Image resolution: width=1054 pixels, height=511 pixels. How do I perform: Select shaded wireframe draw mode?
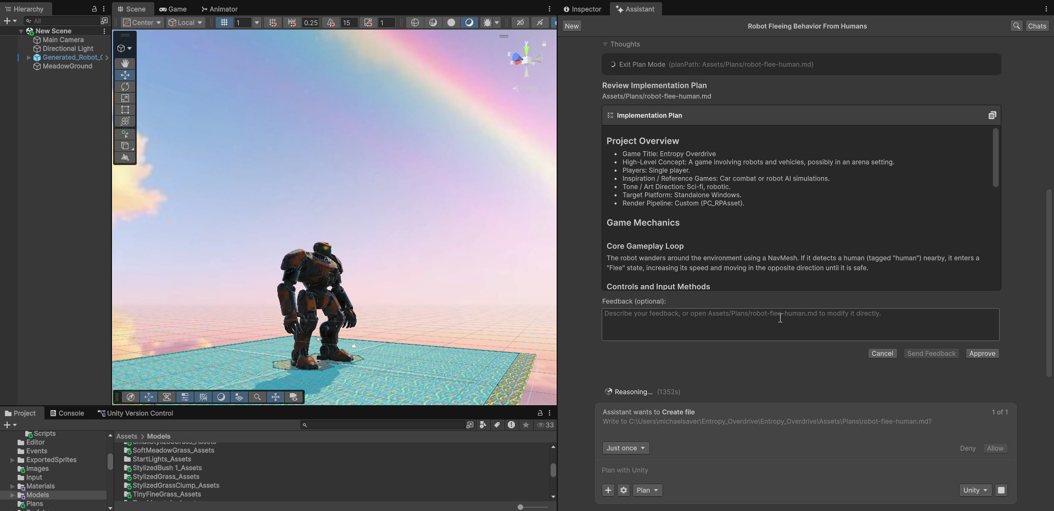coord(433,22)
